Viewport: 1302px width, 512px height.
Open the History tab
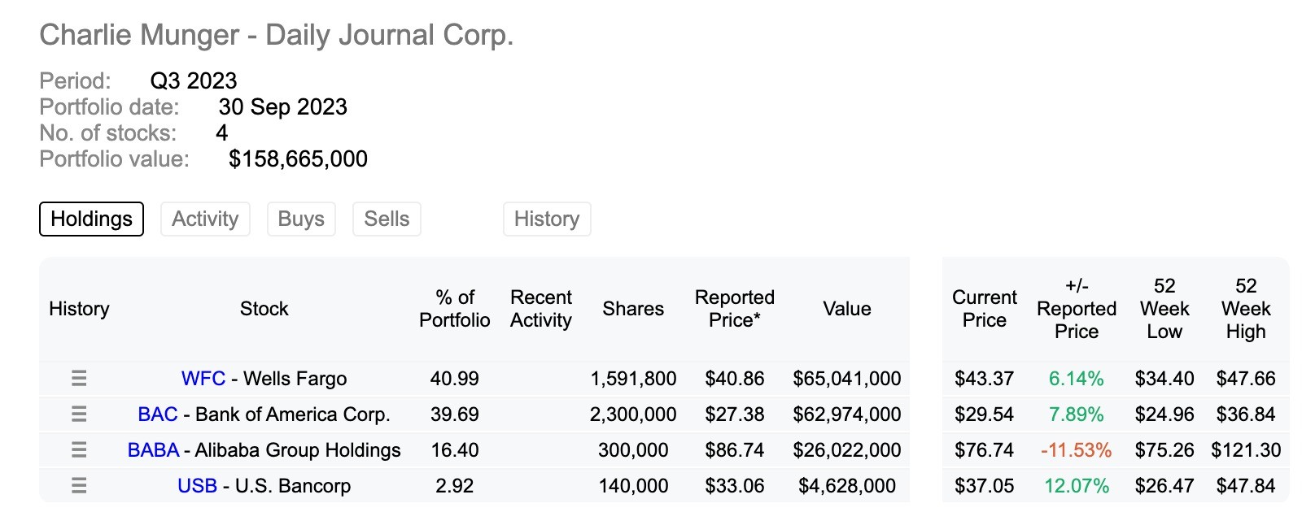(547, 219)
